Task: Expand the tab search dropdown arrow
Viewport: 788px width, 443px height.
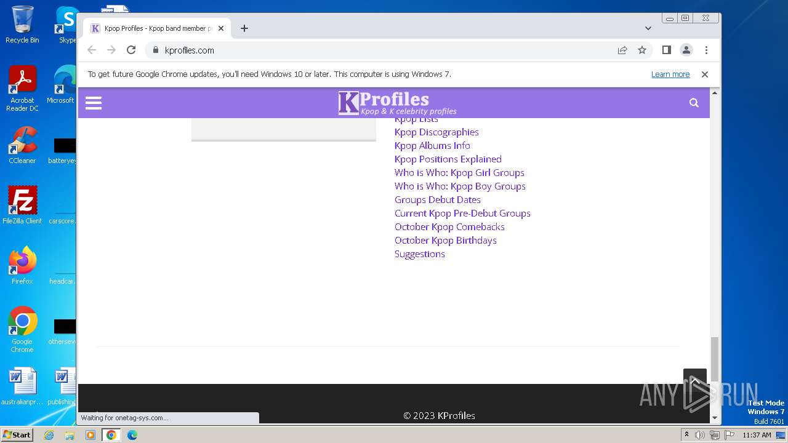Action: (x=648, y=28)
